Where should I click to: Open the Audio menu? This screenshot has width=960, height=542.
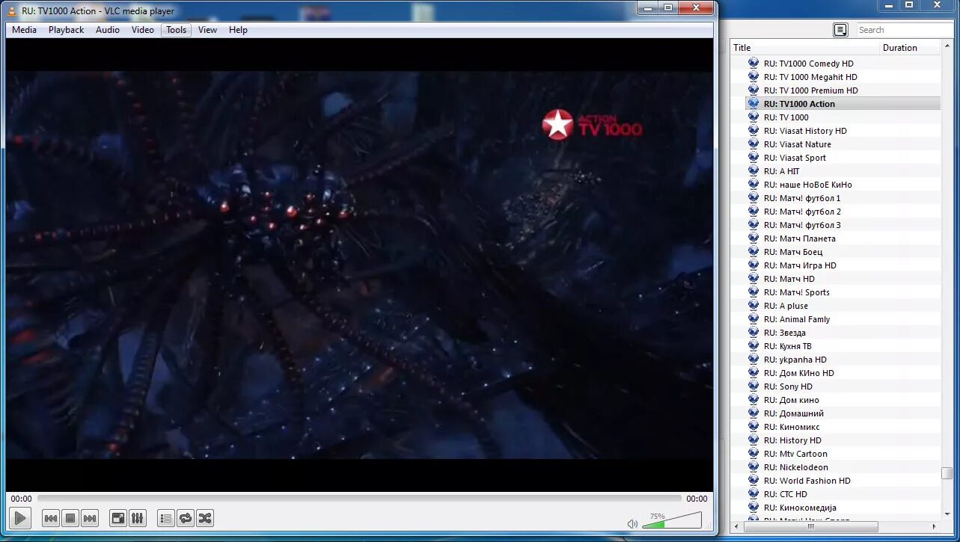[108, 30]
